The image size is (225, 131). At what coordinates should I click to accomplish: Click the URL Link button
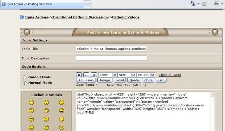[x=86, y=80]
